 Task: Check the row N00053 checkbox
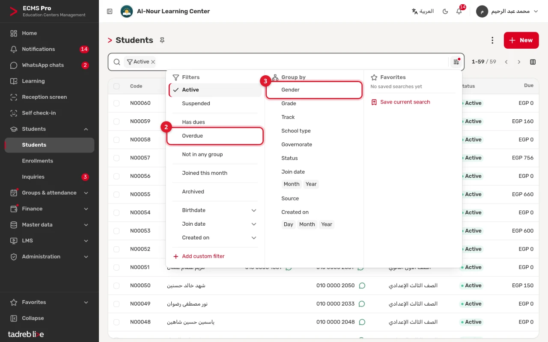click(116, 231)
